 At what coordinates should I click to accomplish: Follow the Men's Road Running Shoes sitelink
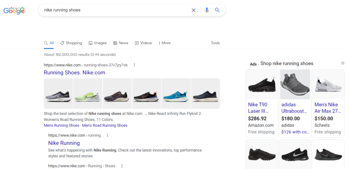(105, 125)
